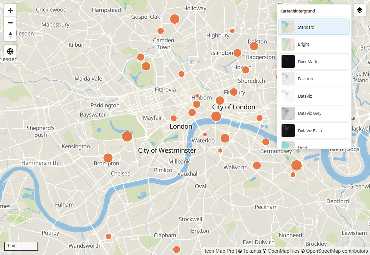Select the marker right of Walworth
Image resolution: width=370 pixels, height=255 pixels.
(x=257, y=166)
